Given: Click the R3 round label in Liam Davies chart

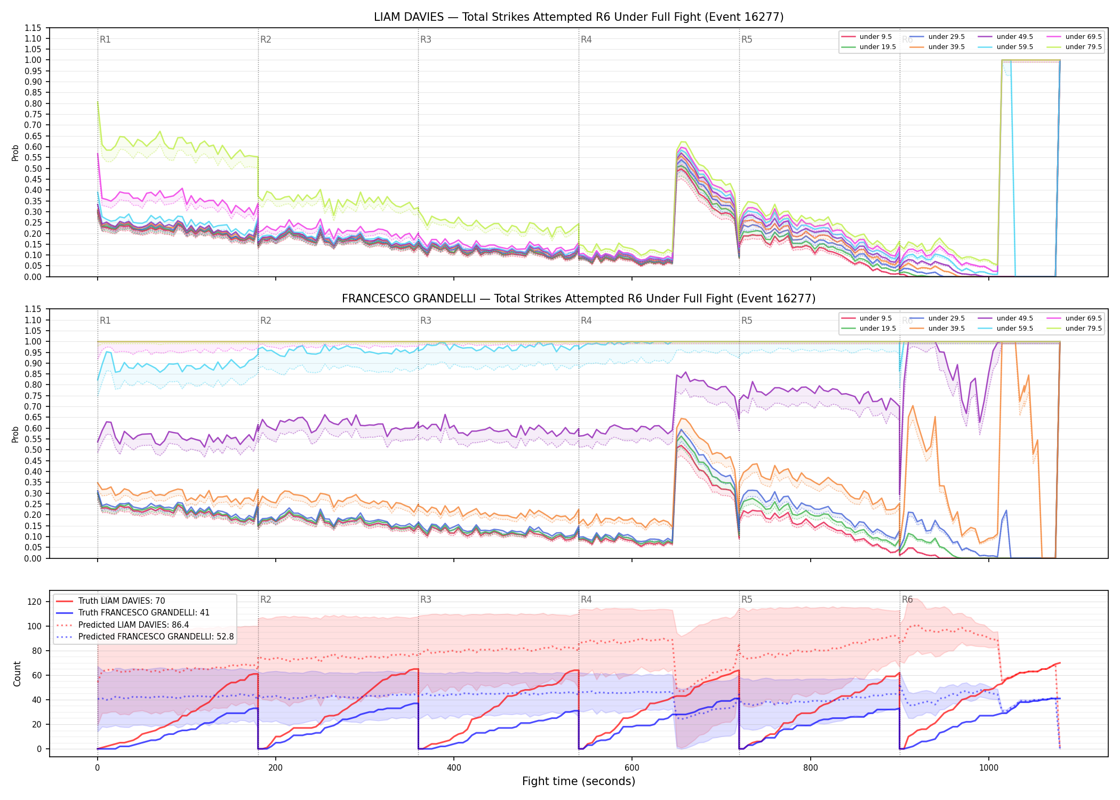Looking at the screenshot, I should (x=426, y=39).
